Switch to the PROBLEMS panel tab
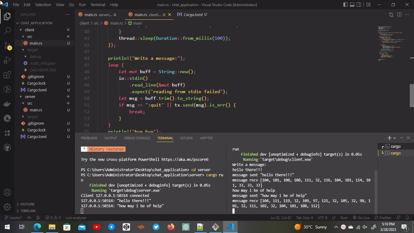Screen dimensions: 414x233 [89, 138]
